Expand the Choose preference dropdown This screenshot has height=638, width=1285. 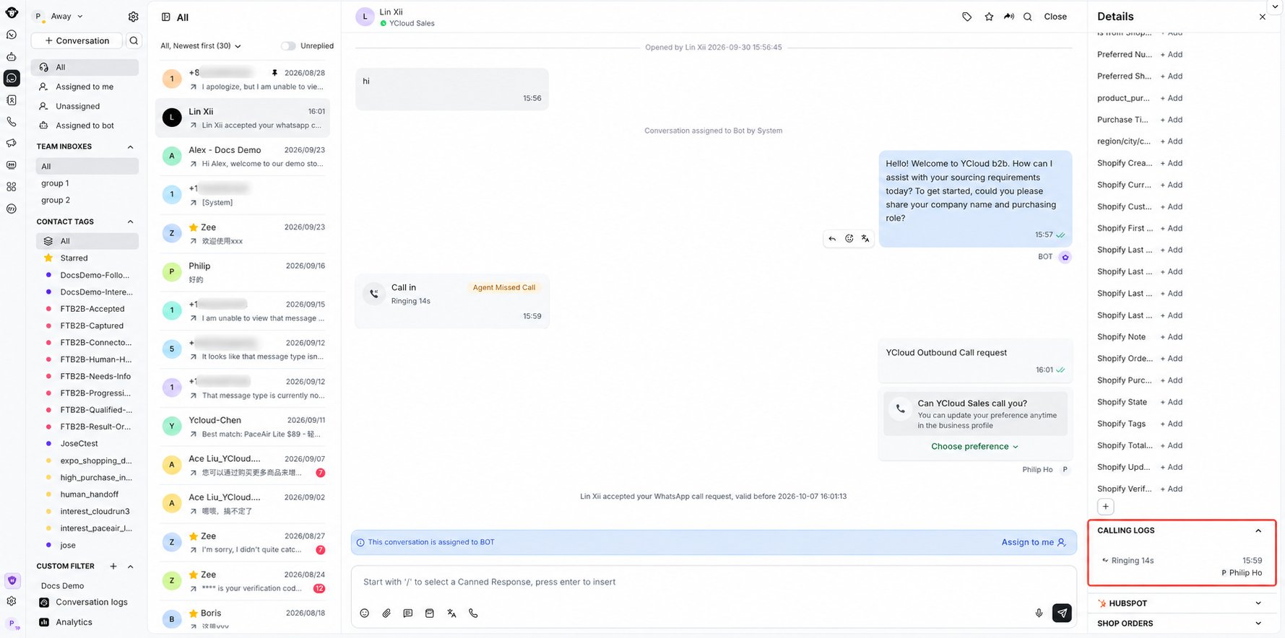pos(974,447)
